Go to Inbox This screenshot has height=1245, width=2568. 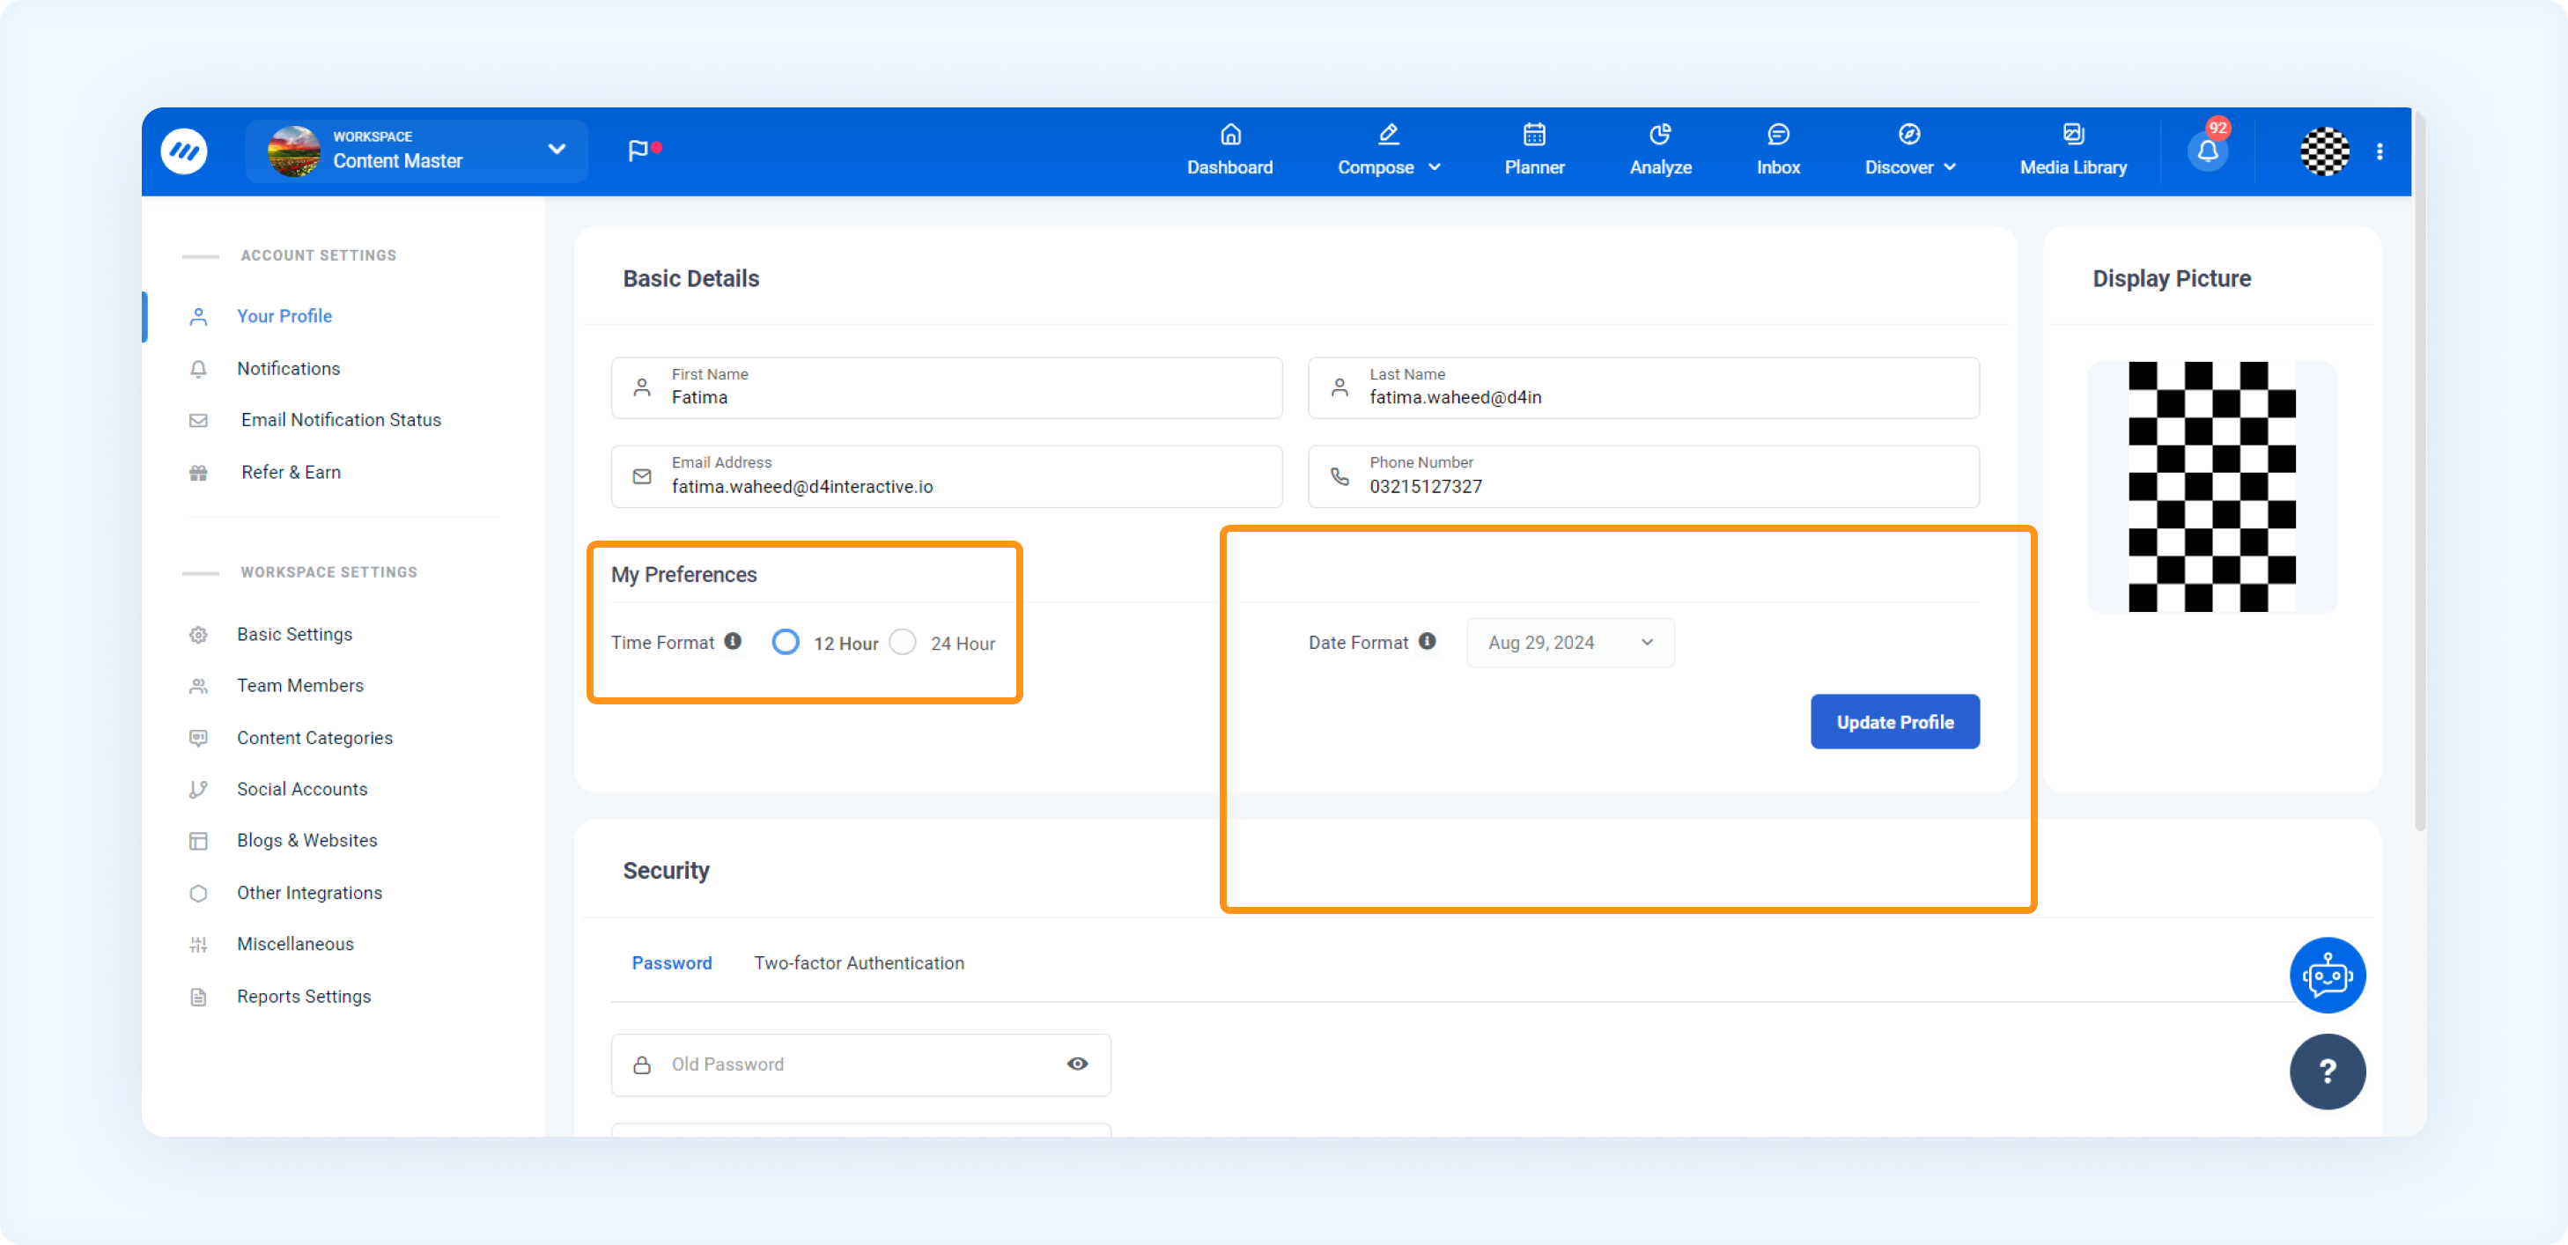[x=1777, y=151]
